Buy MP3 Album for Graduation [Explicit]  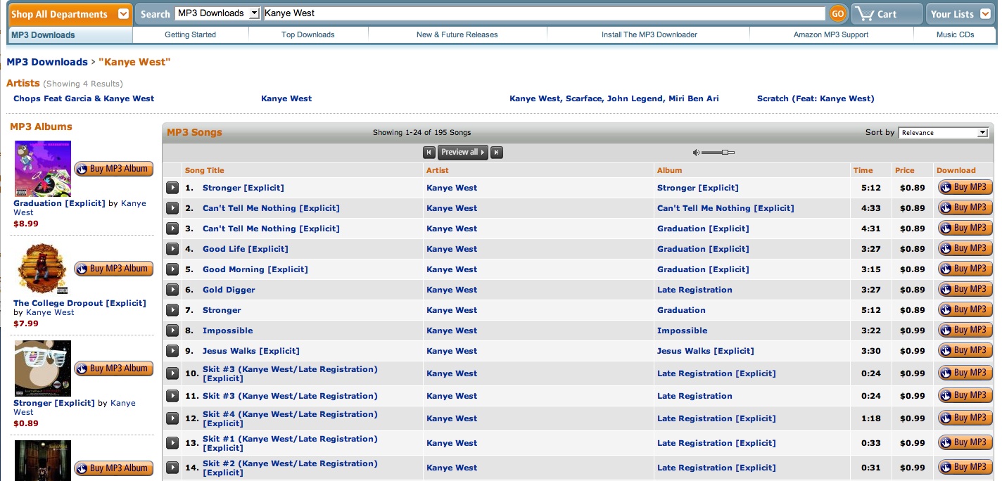pos(113,169)
